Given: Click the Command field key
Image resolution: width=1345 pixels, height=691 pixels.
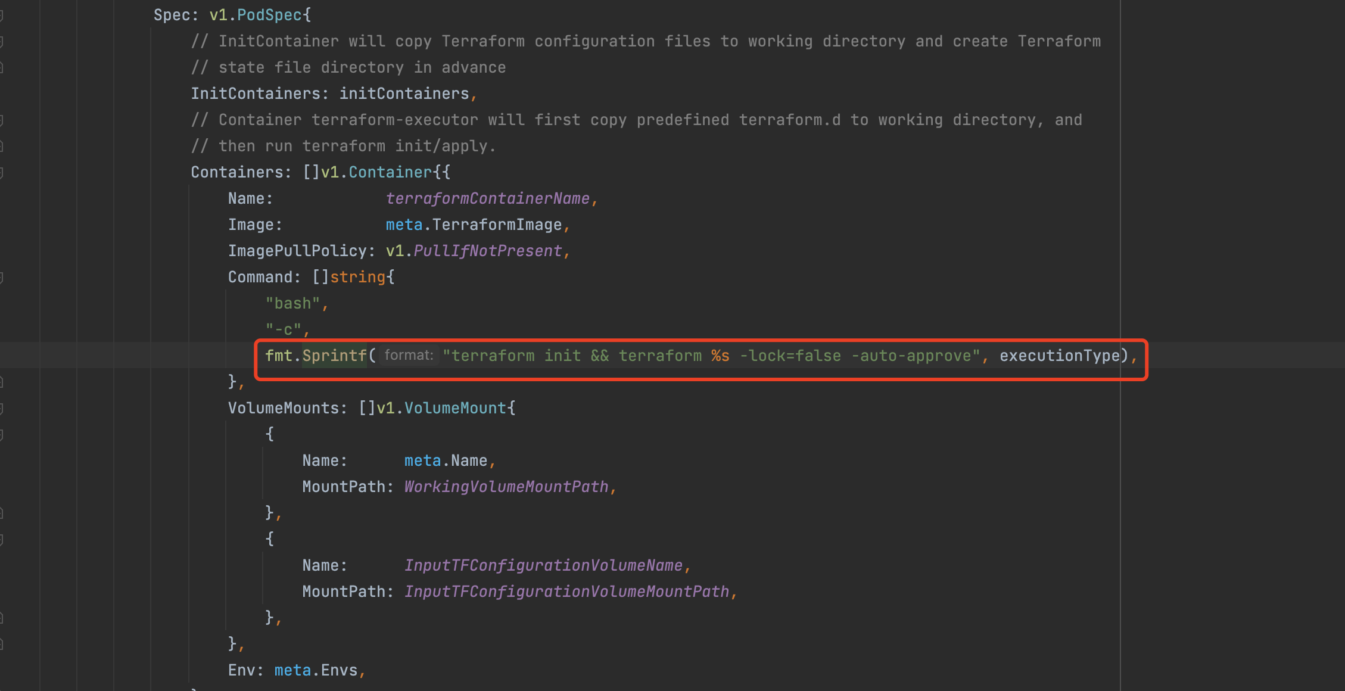Looking at the screenshot, I should click(x=260, y=277).
